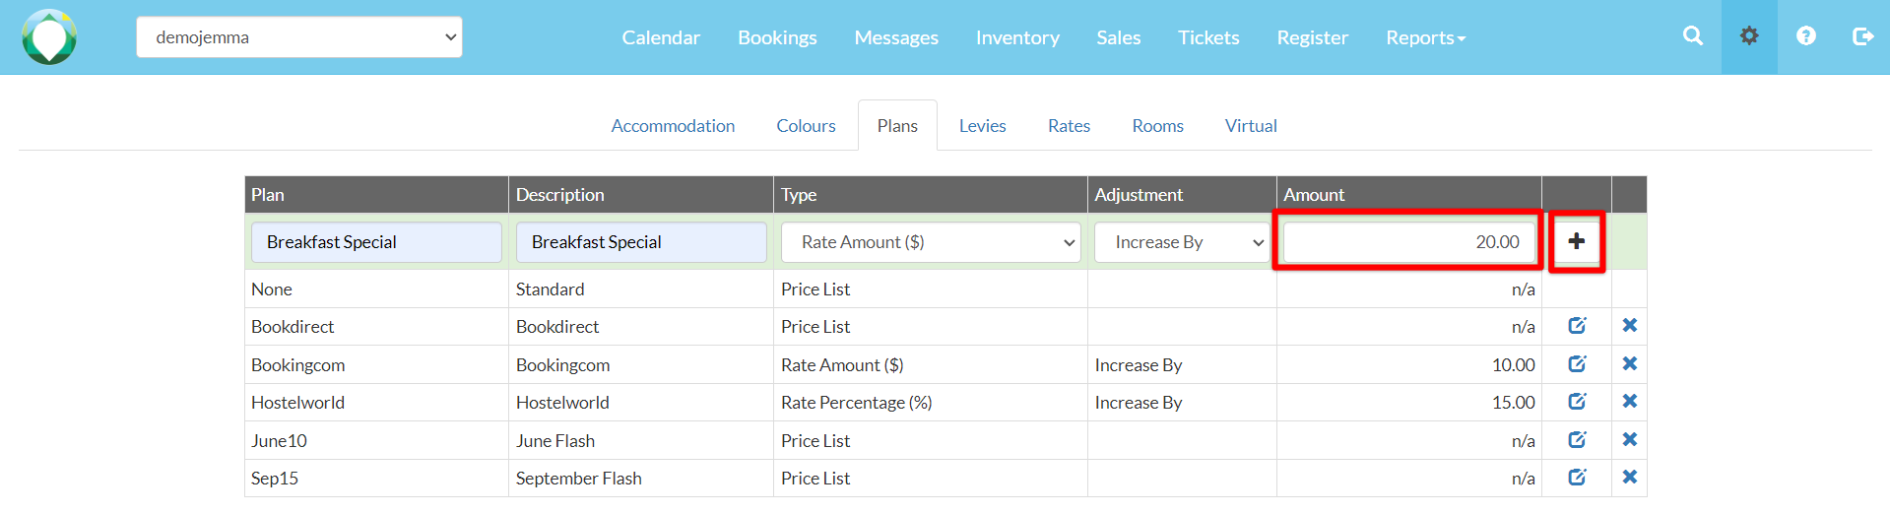The height and width of the screenshot is (514, 1890).
Task: Delete the Bookdirect plan
Action: (x=1629, y=326)
